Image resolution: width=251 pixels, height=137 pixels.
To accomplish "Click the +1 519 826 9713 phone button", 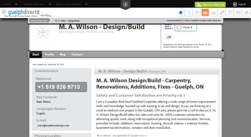I will point(61,87).
